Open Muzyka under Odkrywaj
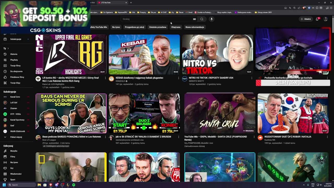The image size is (334, 188). [14, 151]
